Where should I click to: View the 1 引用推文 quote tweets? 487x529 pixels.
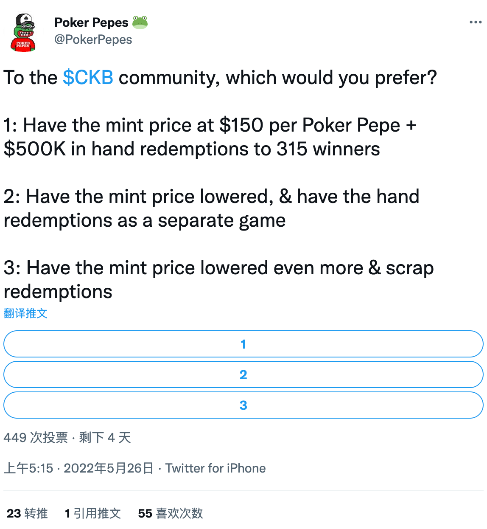pos(93,513)
